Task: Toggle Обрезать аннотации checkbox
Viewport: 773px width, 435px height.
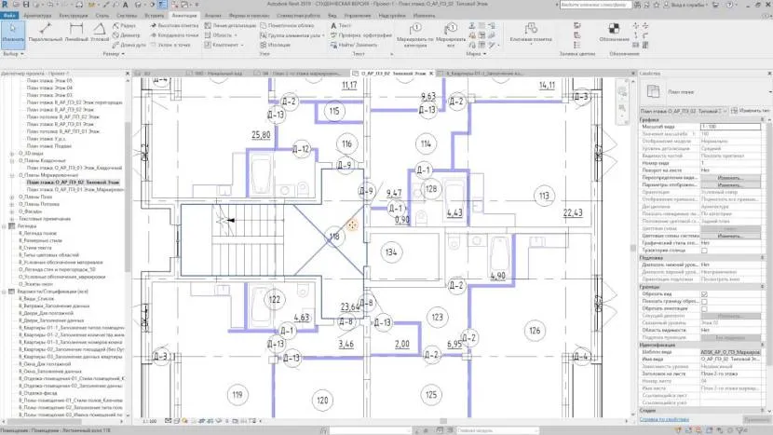Action: point(703,308)
